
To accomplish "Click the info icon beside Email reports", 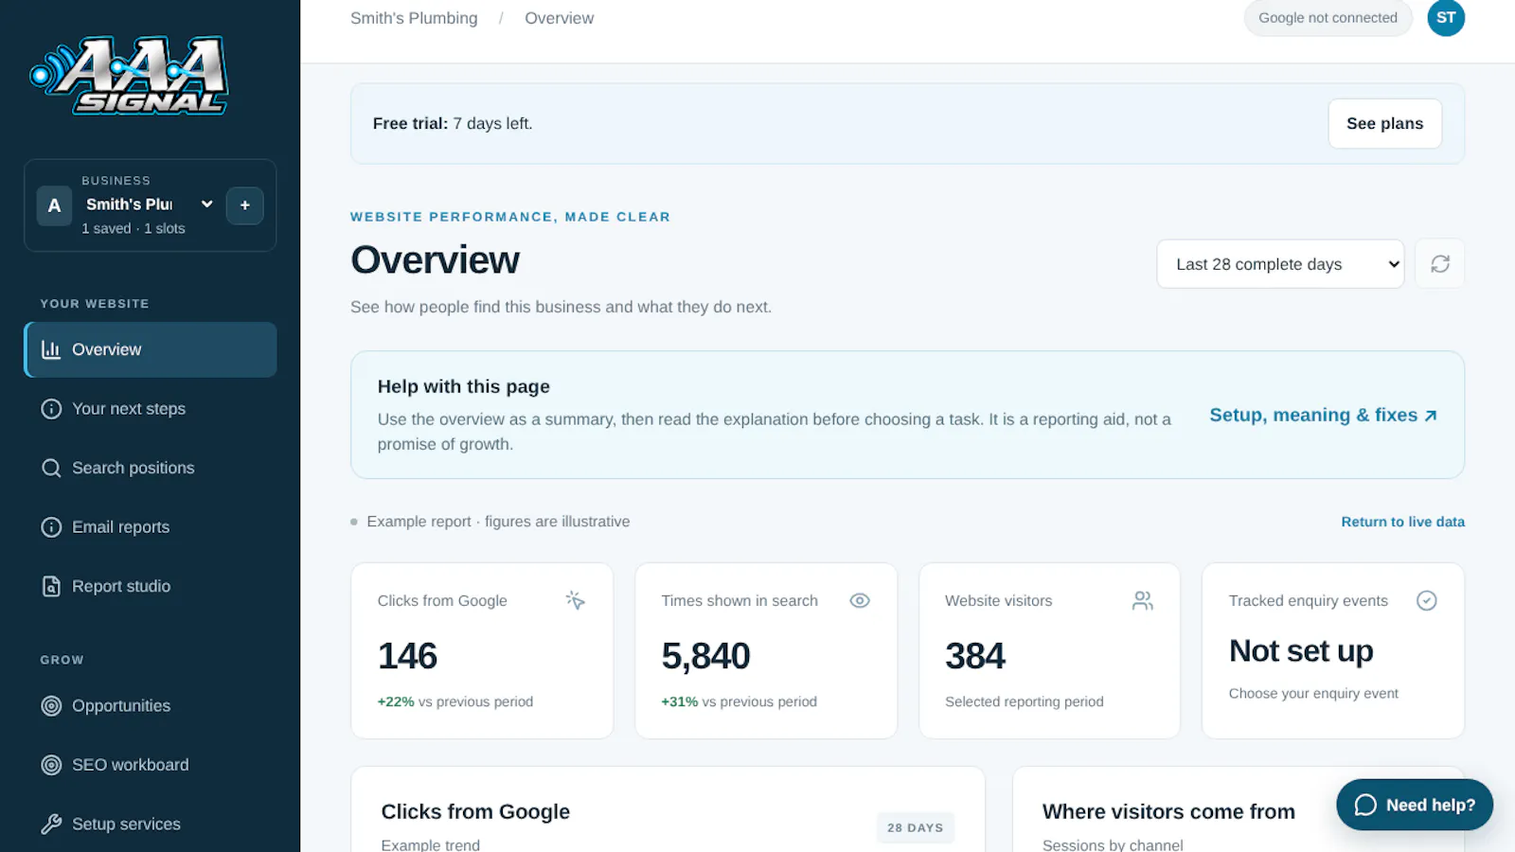I will point(51,527).
